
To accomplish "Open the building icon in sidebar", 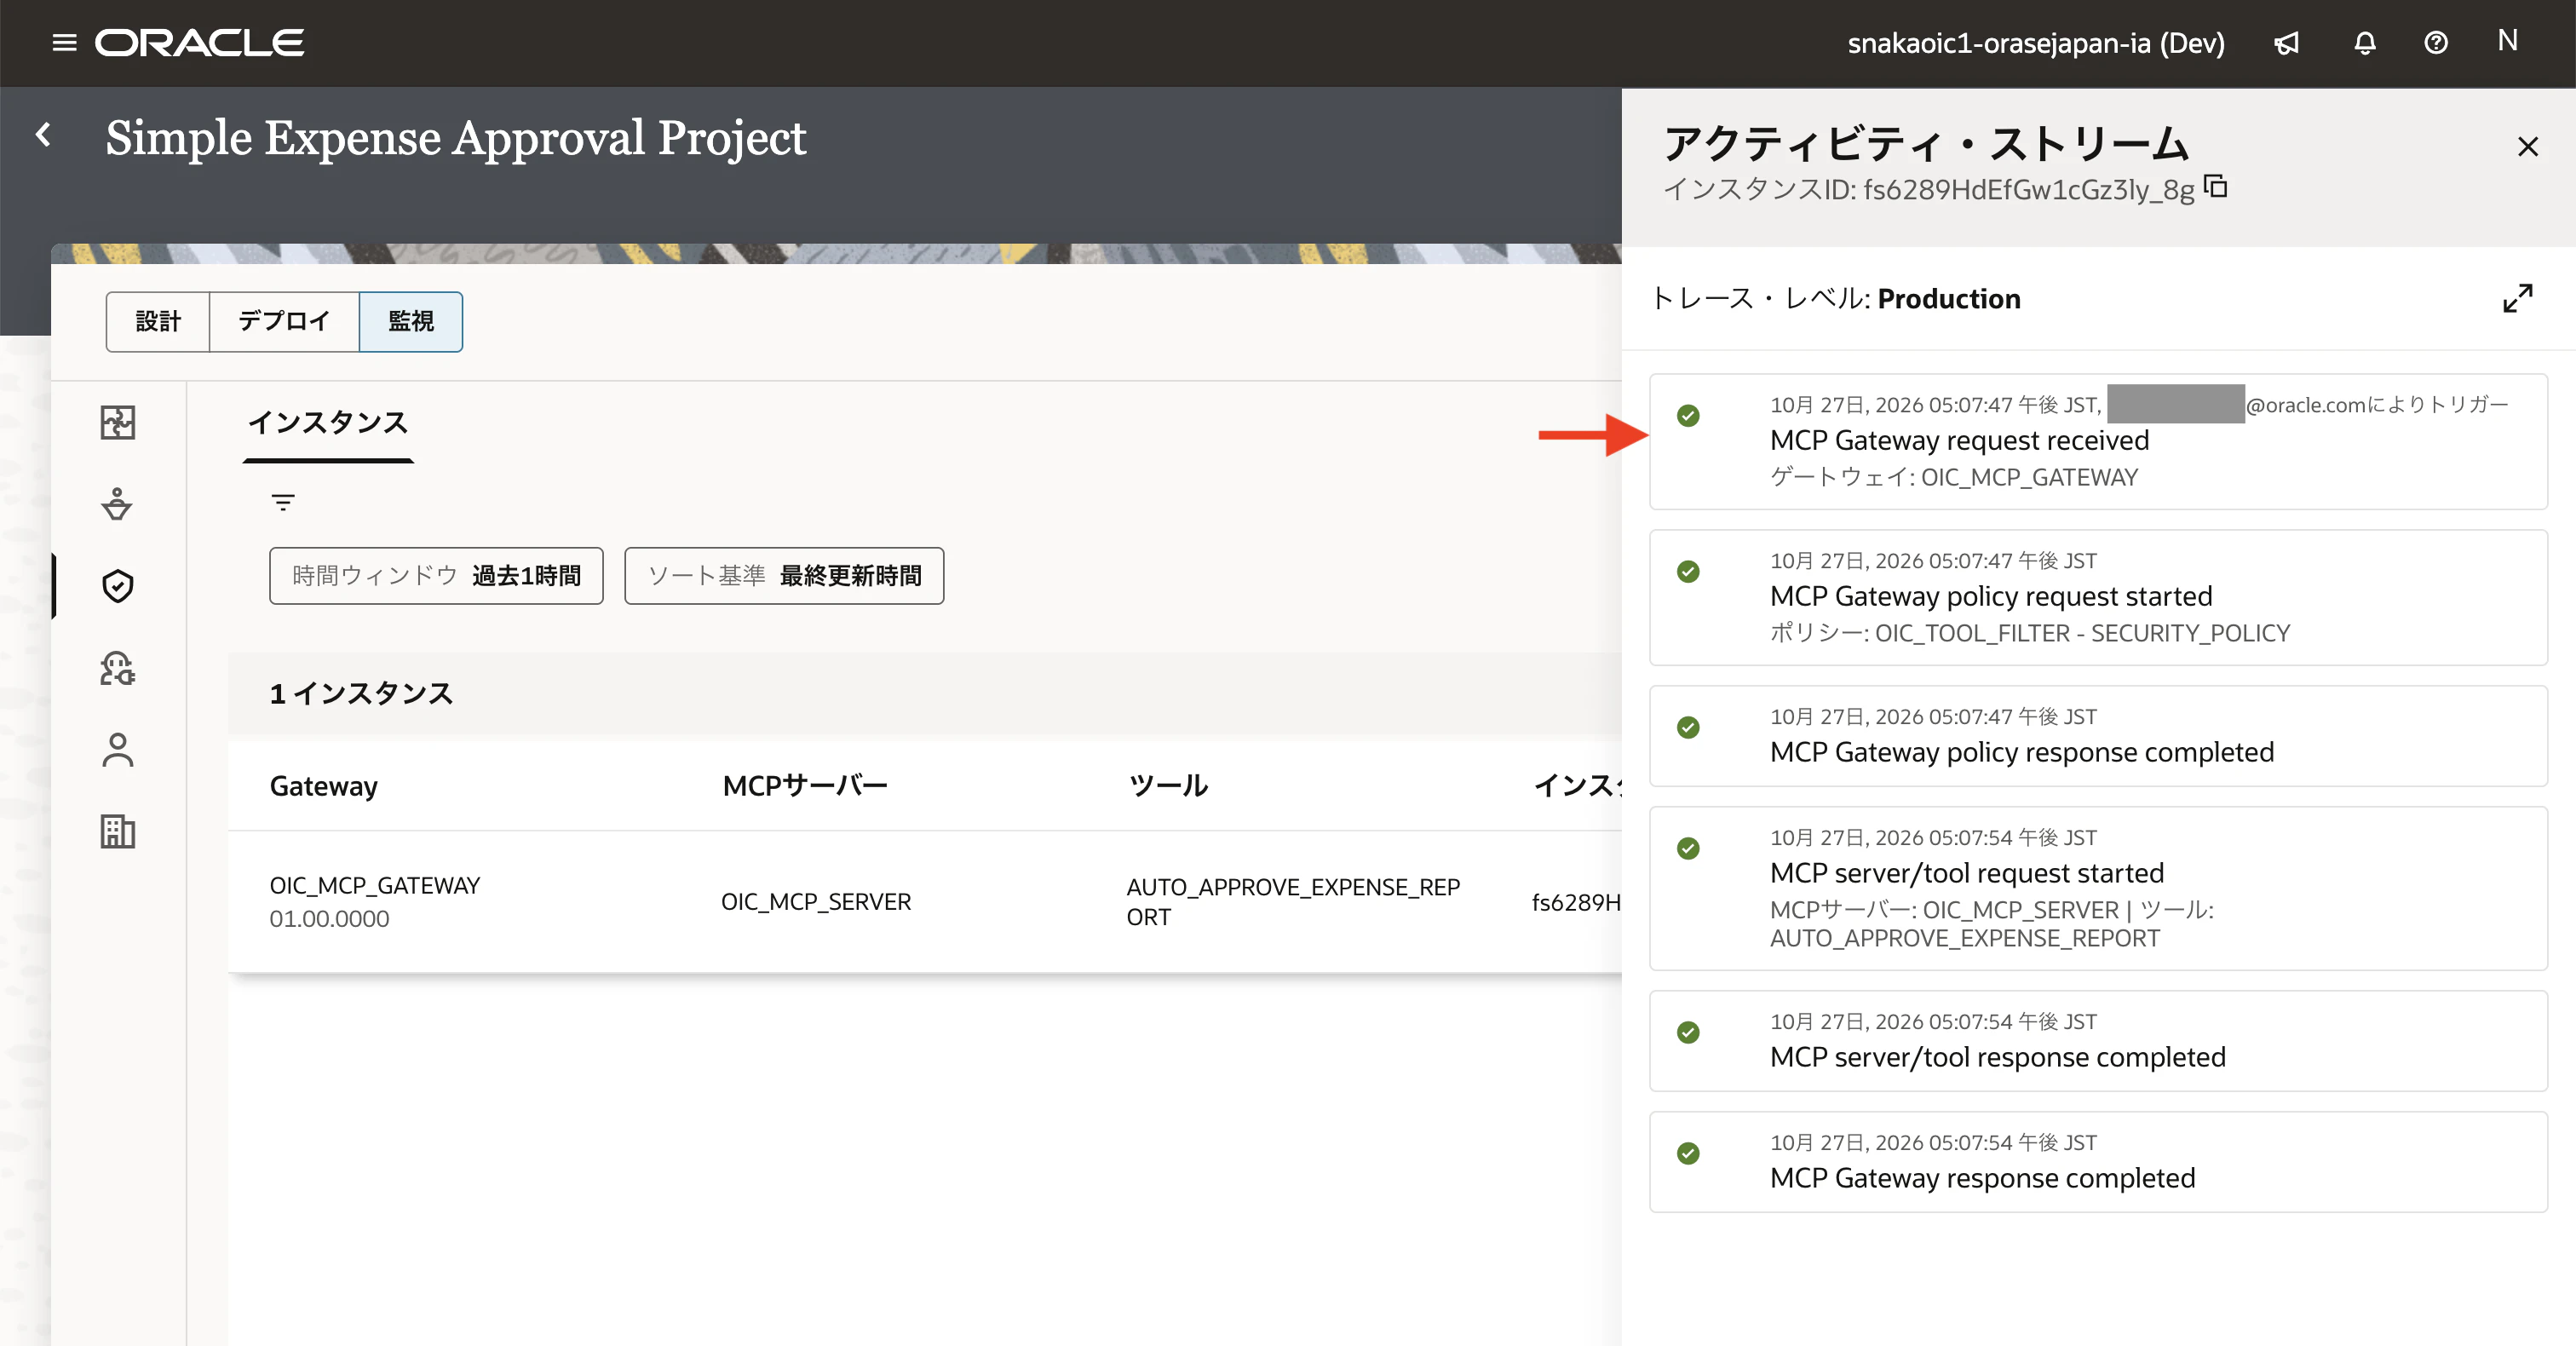I will [x=118, y=832].
